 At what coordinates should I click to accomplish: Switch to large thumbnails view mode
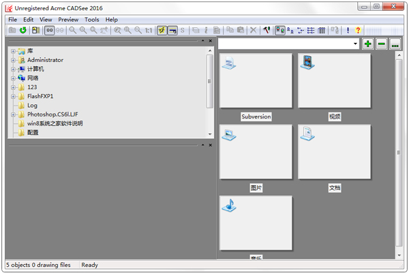pos(280,30)
